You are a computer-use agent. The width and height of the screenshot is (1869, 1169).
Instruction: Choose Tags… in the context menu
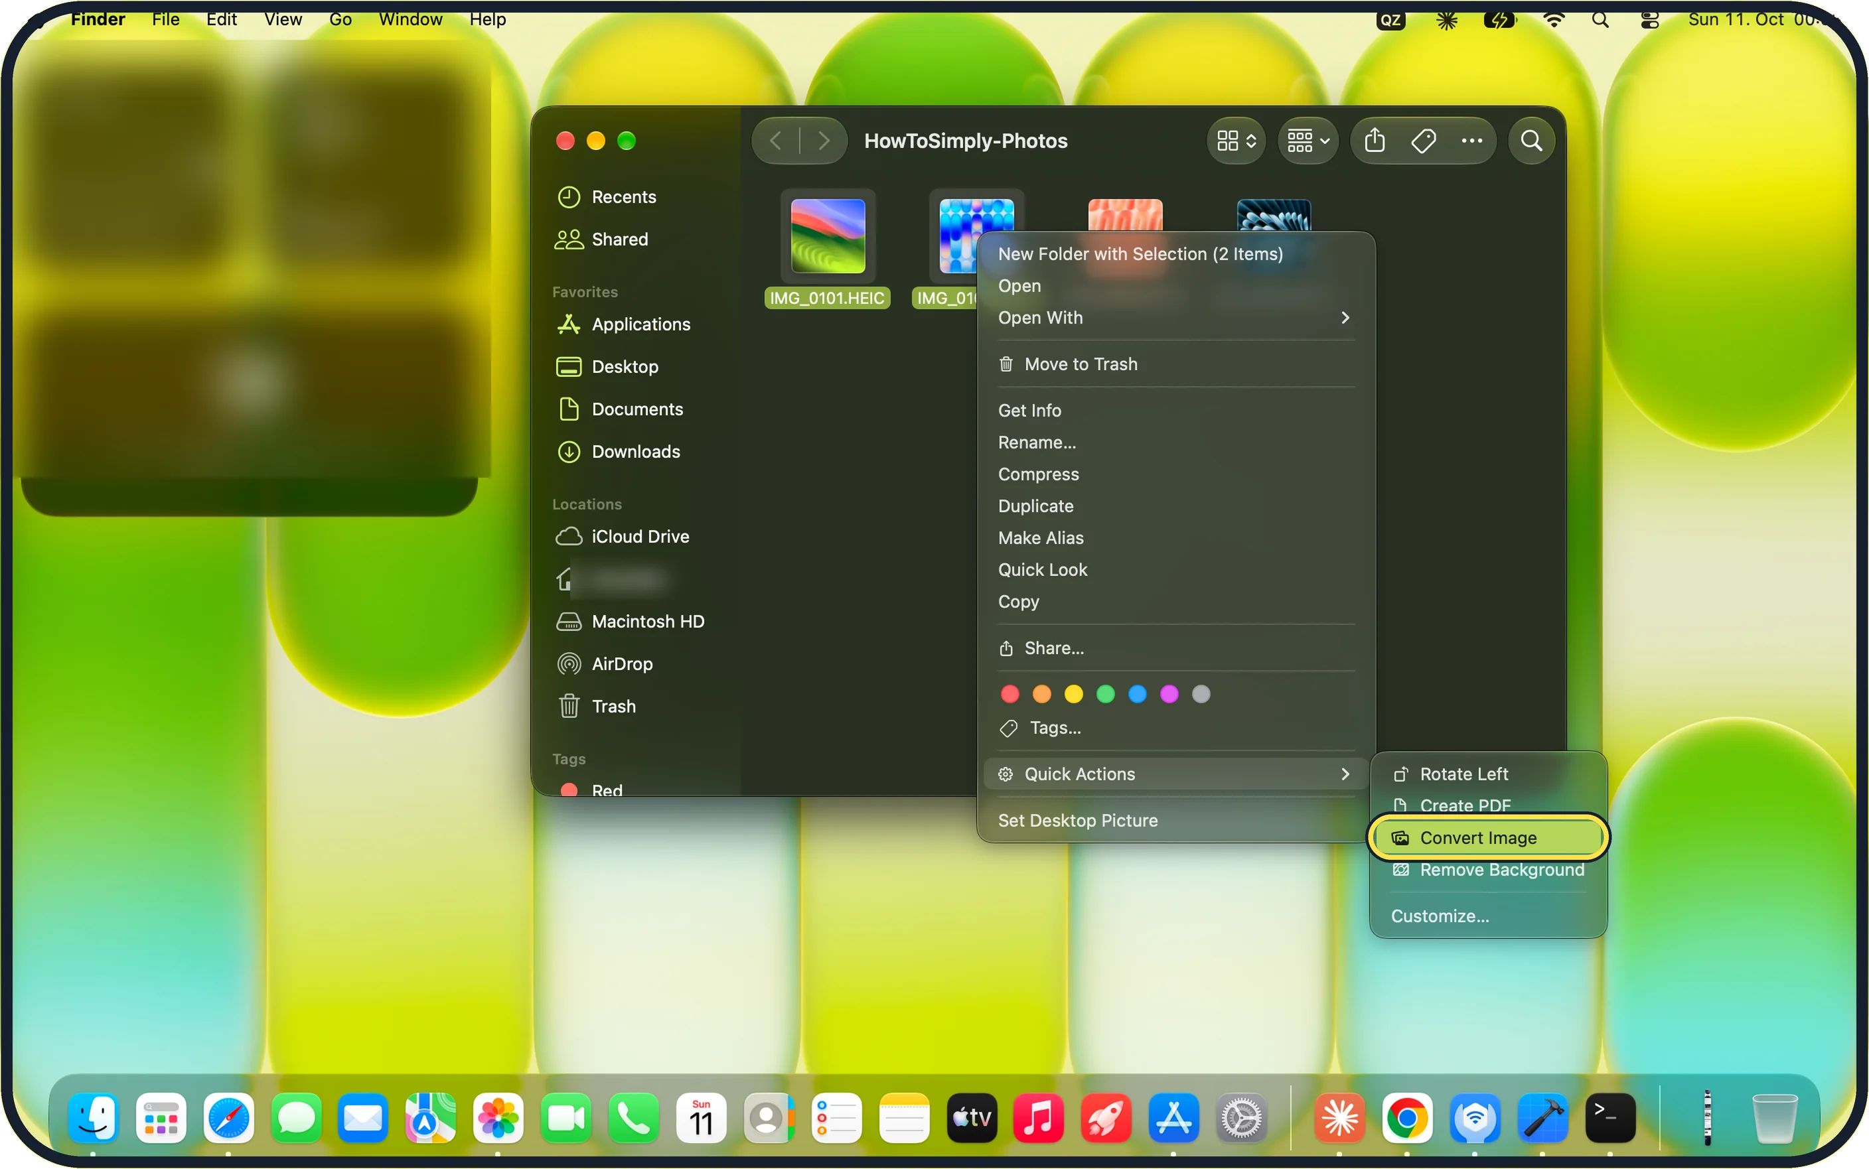pyautogui.click(x=1041, y=728)
